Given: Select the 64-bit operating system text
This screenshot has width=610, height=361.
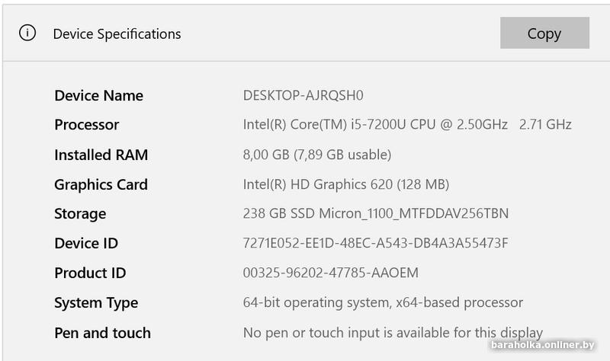Looking at the screenshot, I should 383,302.
